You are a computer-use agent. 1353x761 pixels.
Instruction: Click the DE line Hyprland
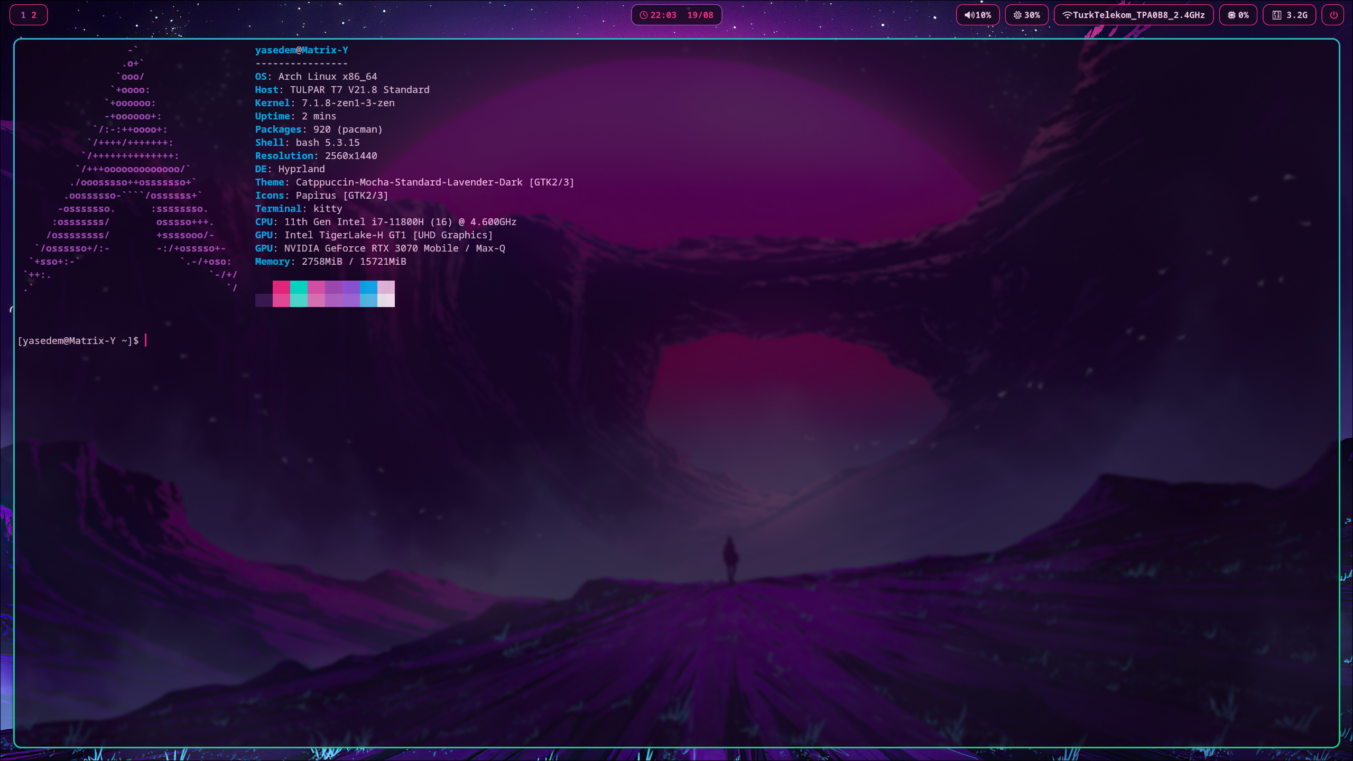pyautogui.click(x=290, y=169)
